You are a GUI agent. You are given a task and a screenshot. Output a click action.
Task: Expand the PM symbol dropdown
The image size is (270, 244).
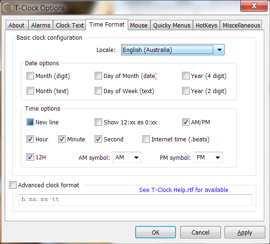[208, 157]
